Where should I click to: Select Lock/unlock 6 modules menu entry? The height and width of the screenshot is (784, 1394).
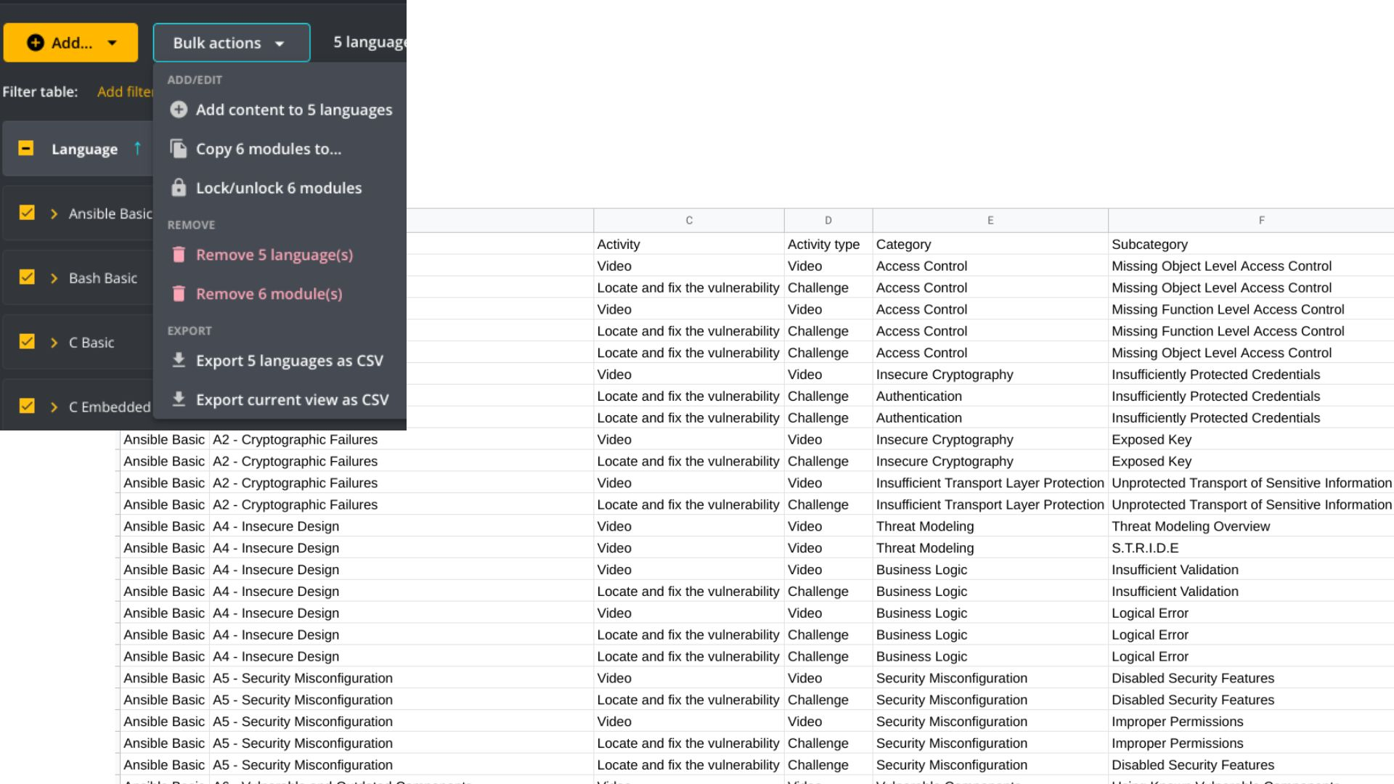tap(278, 187)
